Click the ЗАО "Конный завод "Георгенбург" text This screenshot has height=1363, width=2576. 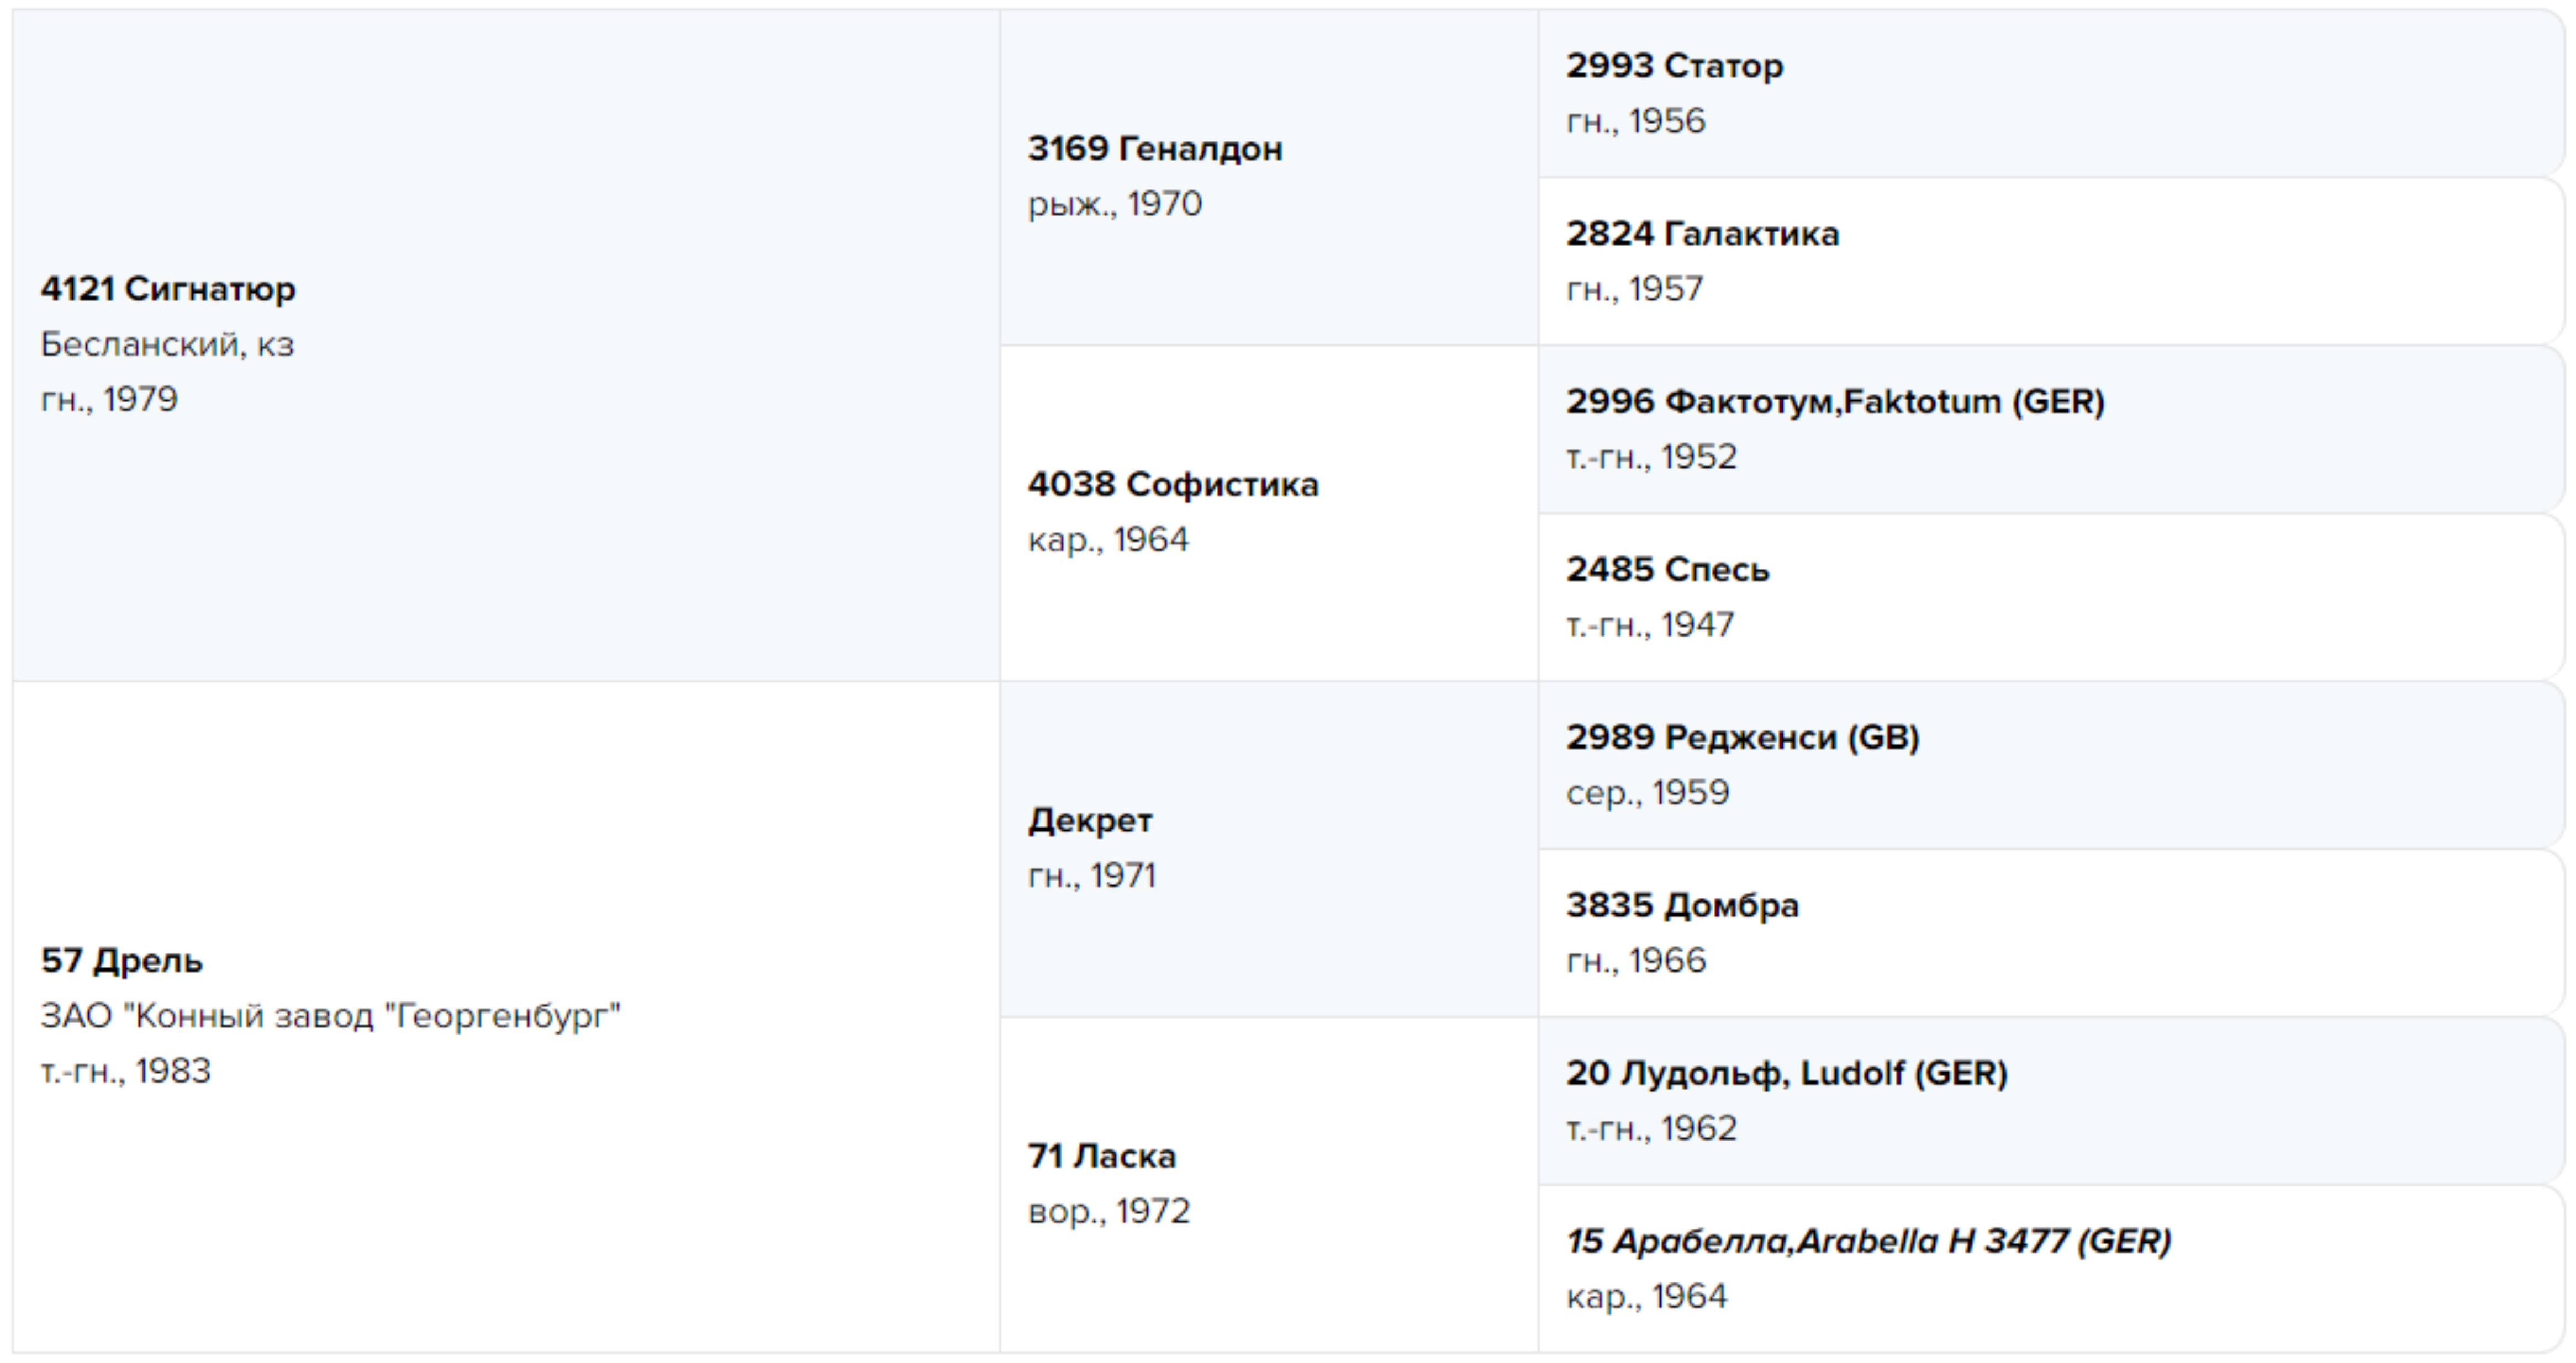[330, 1016]
